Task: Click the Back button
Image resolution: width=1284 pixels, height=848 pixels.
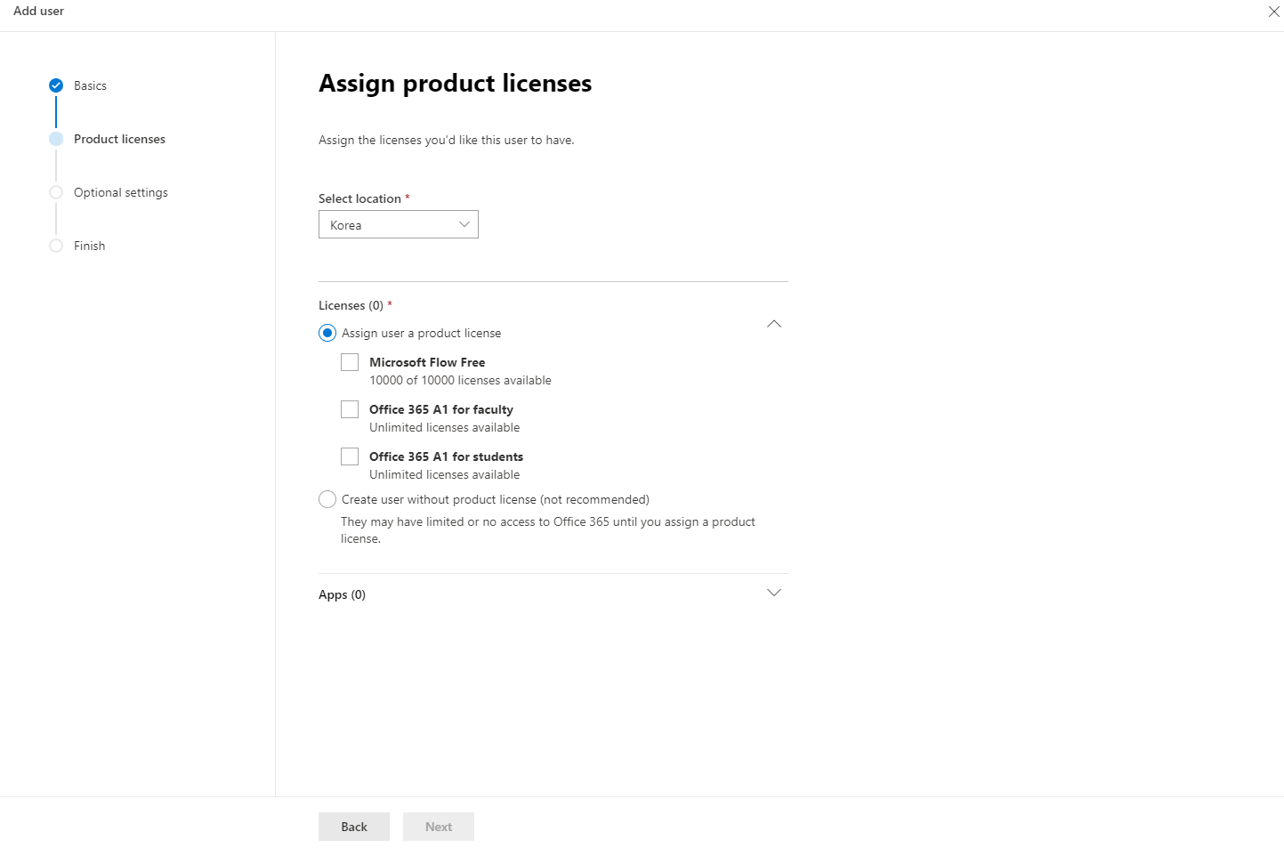Action: coord(354,827)
